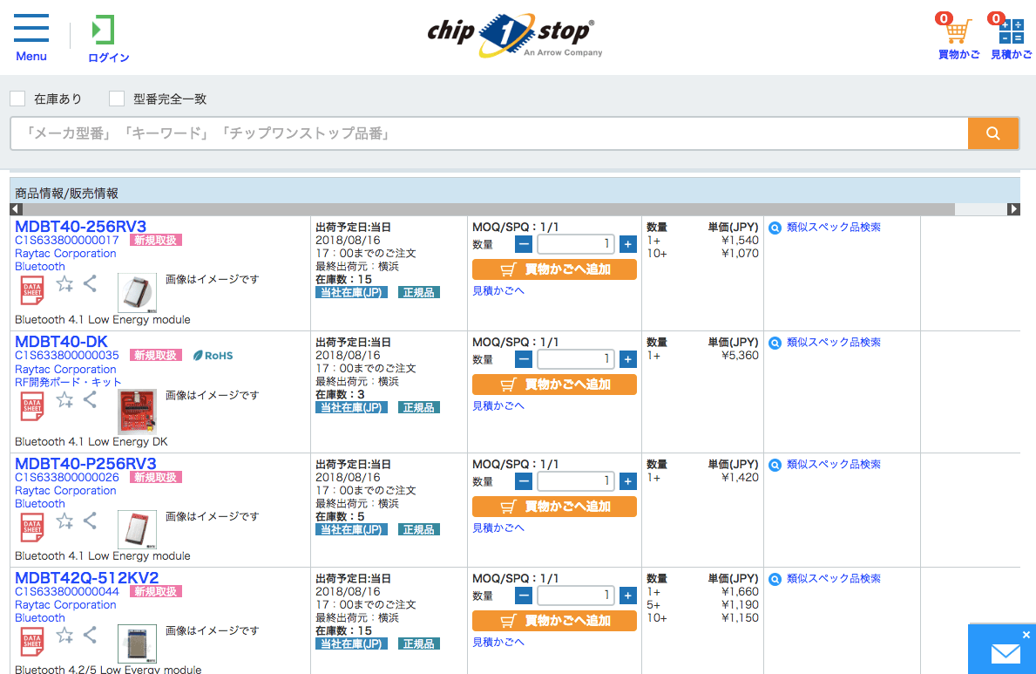The height and width of the screenshot is (674, 1036).
Task: Open the hamburger Menu
Action: (31, 37)
